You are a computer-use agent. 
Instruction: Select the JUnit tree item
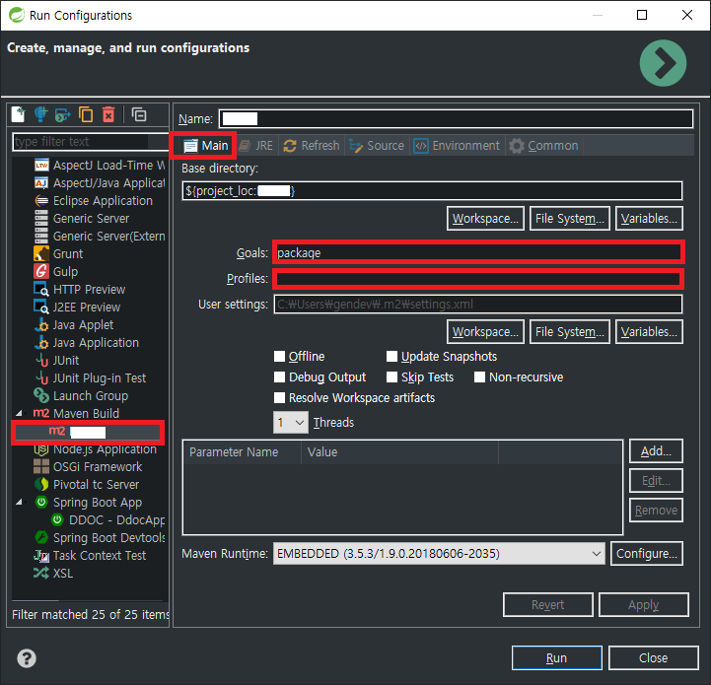click(x=65, y=360)
